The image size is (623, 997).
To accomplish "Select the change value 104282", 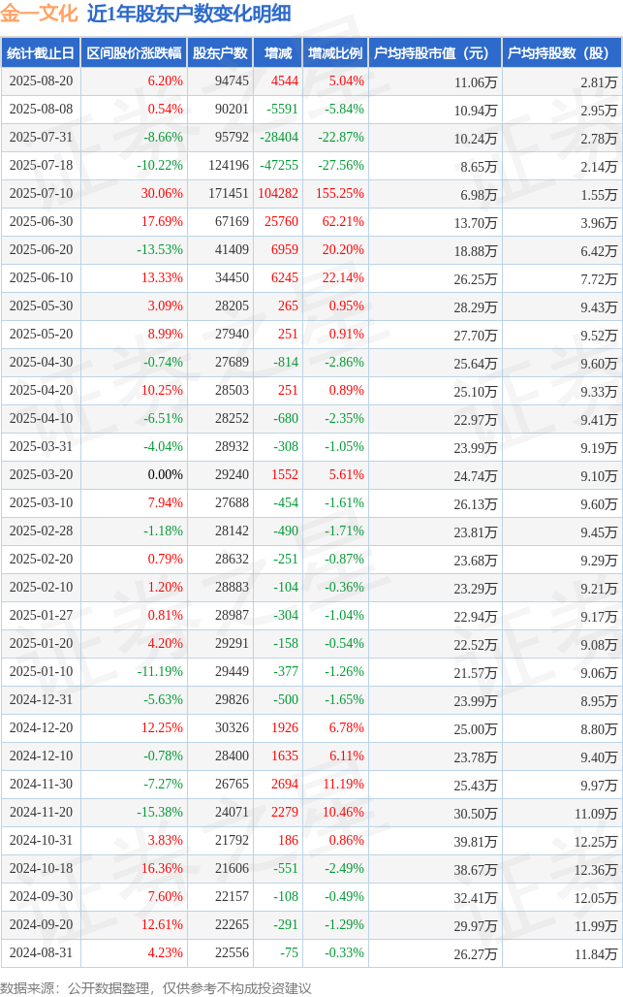I will point(278,193).
